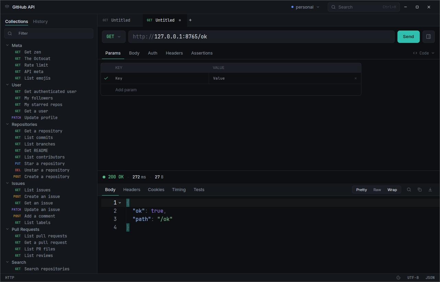Select the Collections tab
This screenshot has width=440, height=282.
[x=16, y=22]
